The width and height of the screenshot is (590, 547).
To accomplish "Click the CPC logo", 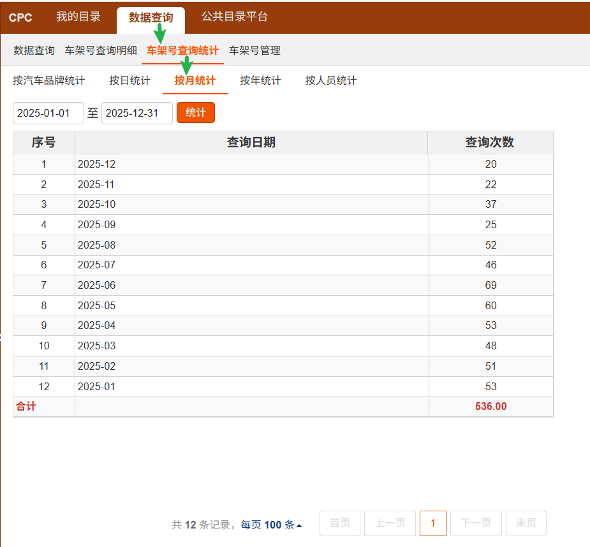I will 20,17.
